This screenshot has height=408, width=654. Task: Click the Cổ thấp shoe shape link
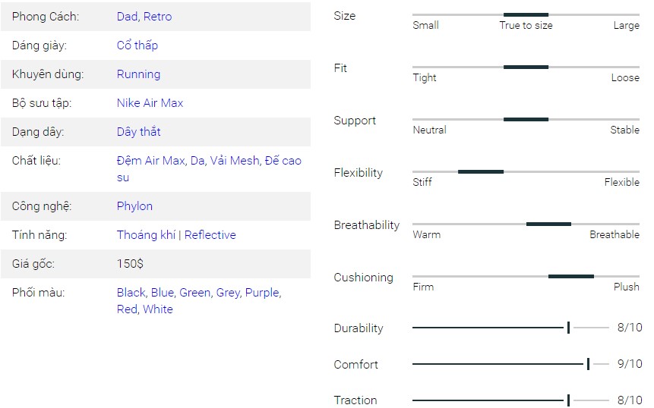[x=137, y=46]
